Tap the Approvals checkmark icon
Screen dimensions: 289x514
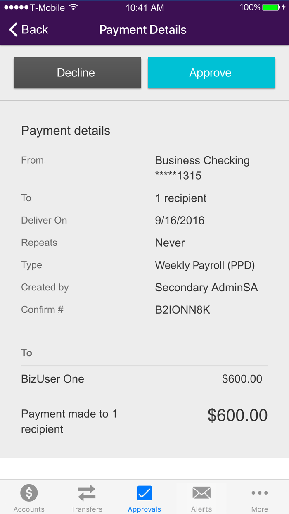pos(144,493)
